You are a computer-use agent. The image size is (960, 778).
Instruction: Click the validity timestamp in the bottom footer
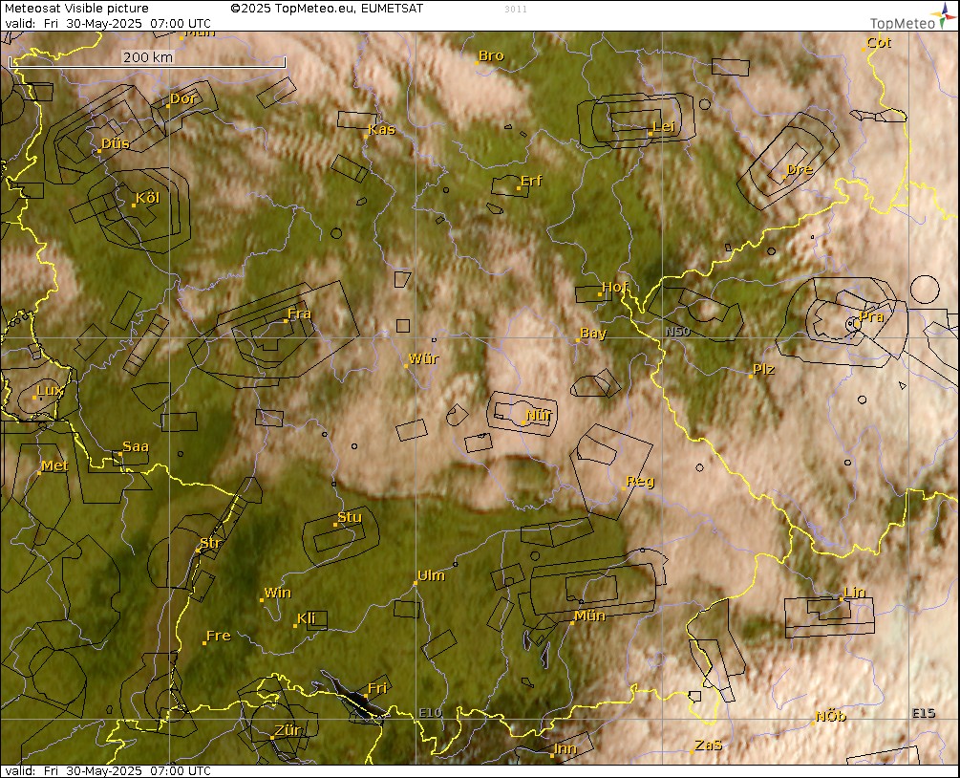[x=108, y=770]
